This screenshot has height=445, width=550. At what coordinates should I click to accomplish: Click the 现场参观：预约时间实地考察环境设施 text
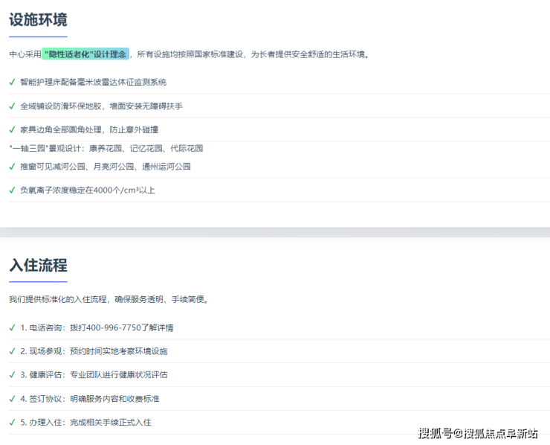point(94,351)
